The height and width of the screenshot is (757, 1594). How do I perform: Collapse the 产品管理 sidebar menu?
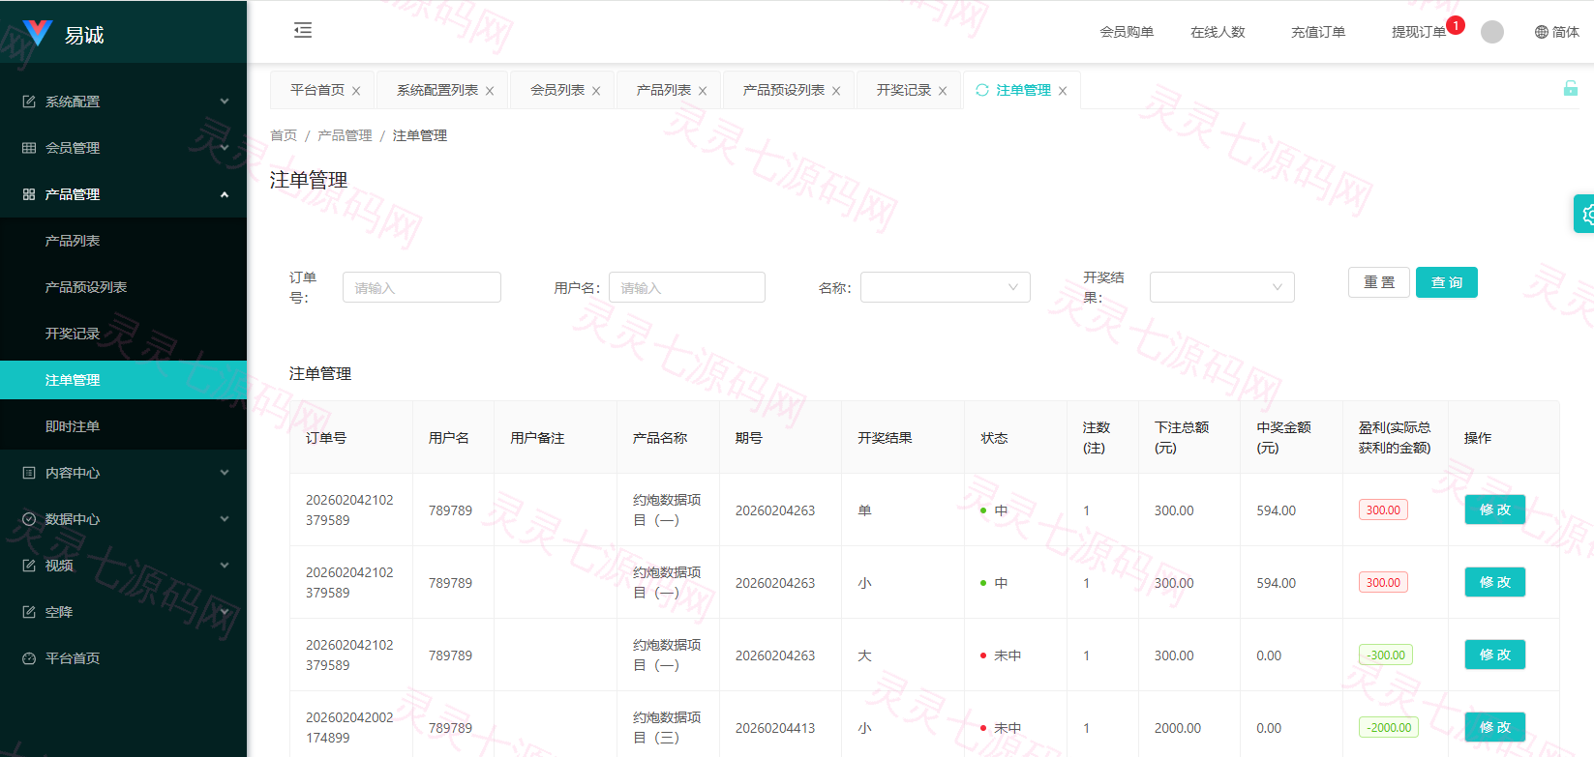pyautogui.click(x=123, y=194)
